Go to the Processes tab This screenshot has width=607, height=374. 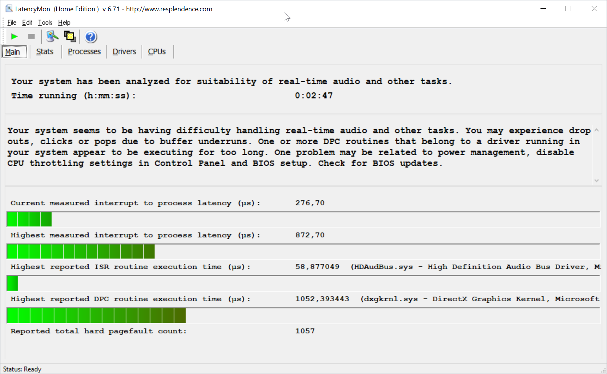click(84, 52)
